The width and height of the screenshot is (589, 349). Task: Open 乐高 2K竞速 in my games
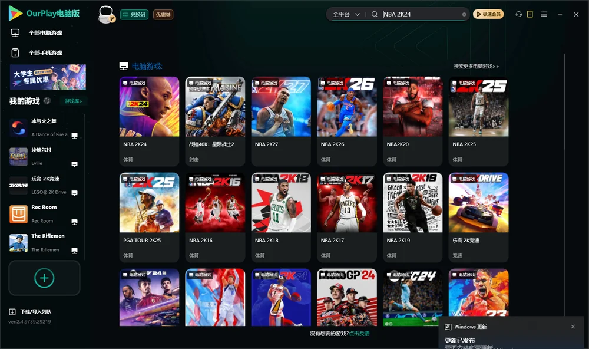coord(44,185)
